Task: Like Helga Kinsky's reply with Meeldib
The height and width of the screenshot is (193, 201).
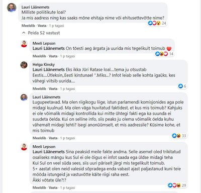Action: 39,88
